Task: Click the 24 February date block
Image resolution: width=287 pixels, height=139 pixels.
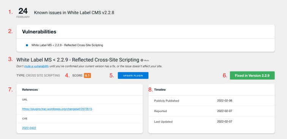Action: click(x=23, y=13)
